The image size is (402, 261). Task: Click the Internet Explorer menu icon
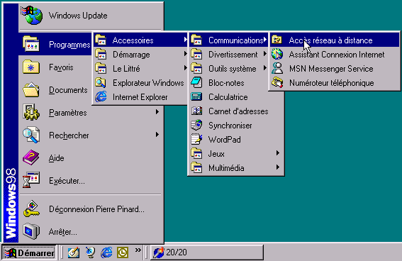(x=101, y=97)
